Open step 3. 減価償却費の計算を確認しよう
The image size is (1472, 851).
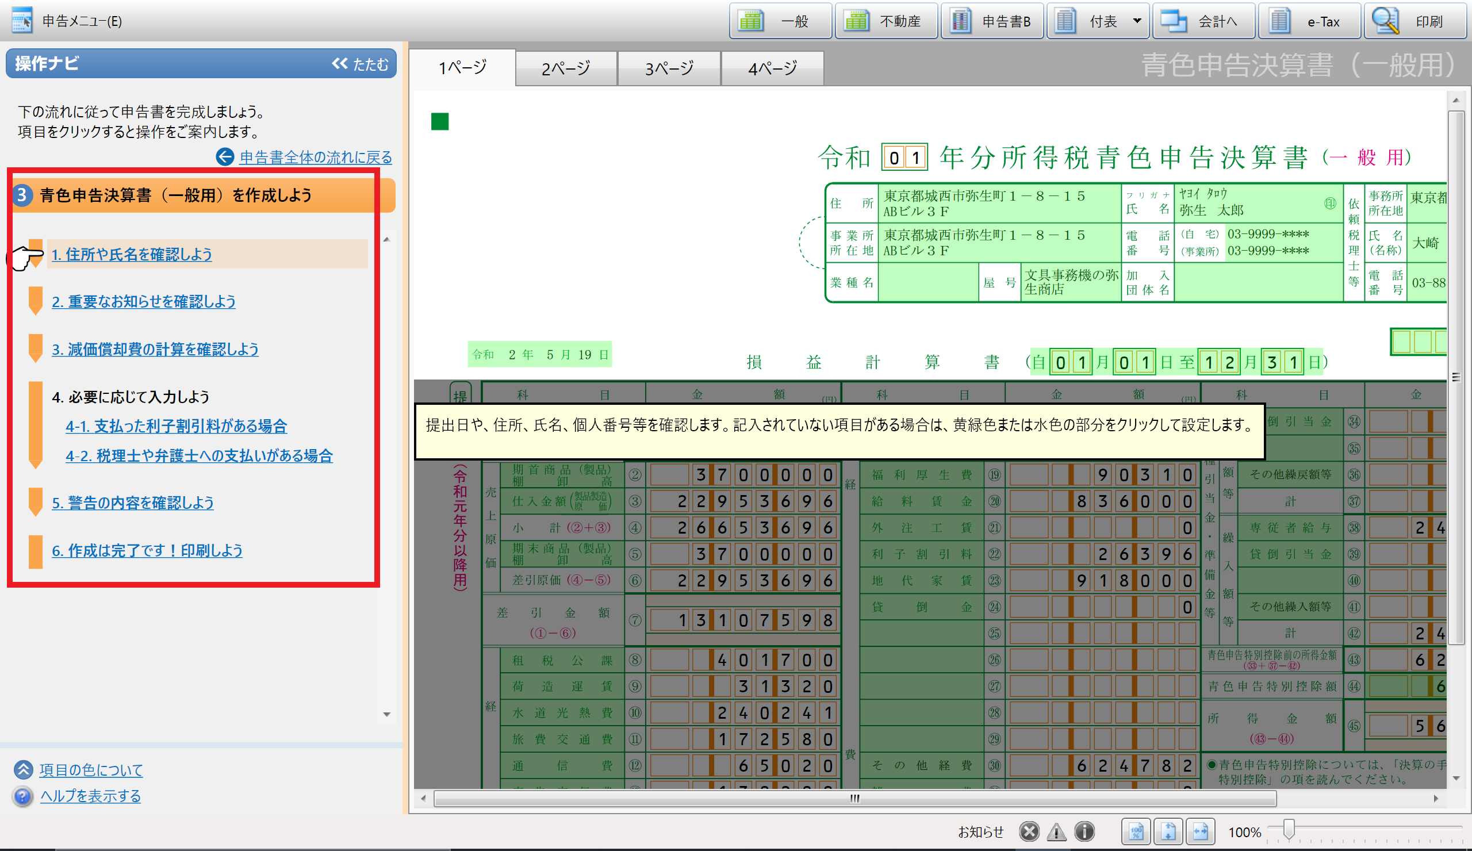155,349
